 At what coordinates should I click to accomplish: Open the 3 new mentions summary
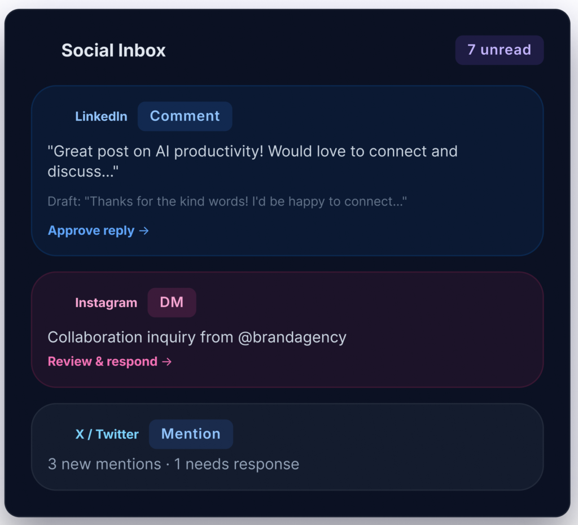104,465
